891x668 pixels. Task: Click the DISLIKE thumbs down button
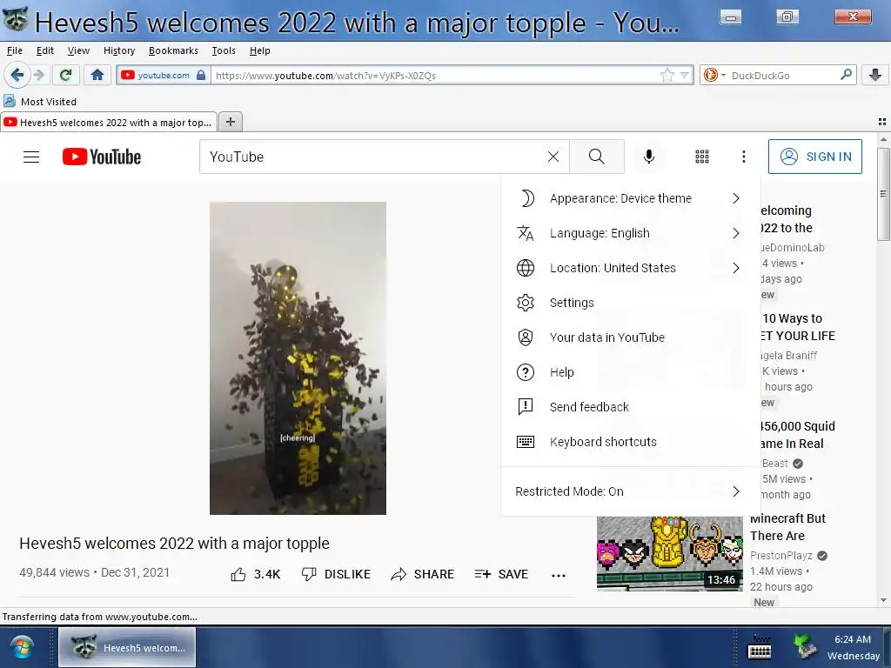(336, 574)
